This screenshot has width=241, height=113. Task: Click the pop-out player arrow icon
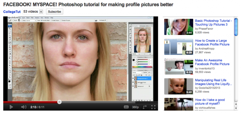tap(145, 107)
